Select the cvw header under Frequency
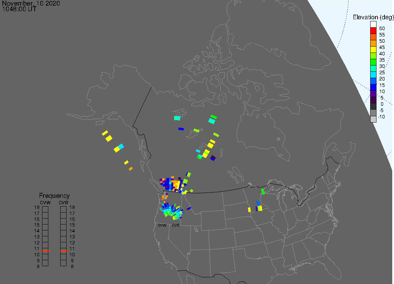Viewport: 394px width, 284px height. [45, 202]
